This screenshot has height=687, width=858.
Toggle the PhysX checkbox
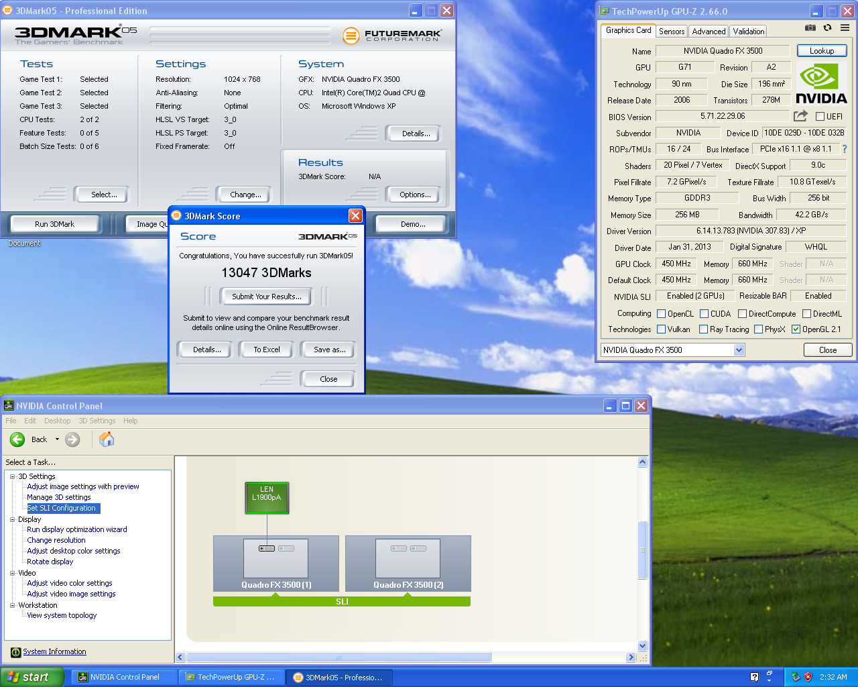[x=759, y=329]
